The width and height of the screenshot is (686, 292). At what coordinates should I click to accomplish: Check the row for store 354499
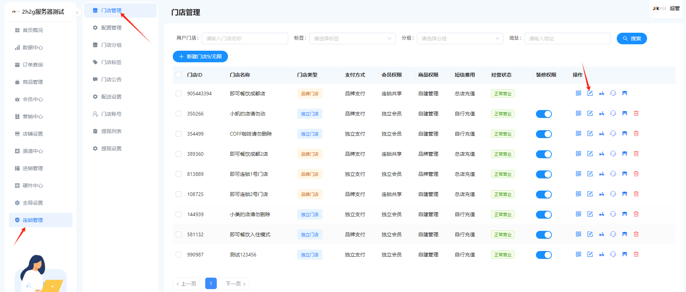click(x=179, y=134)
